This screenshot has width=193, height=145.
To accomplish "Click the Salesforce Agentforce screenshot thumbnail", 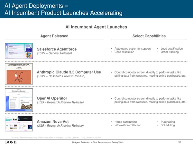I will tap(19, 51).
